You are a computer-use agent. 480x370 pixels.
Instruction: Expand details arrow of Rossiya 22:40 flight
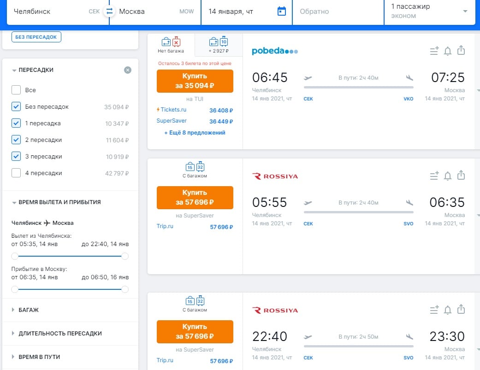tap(478, 350)
